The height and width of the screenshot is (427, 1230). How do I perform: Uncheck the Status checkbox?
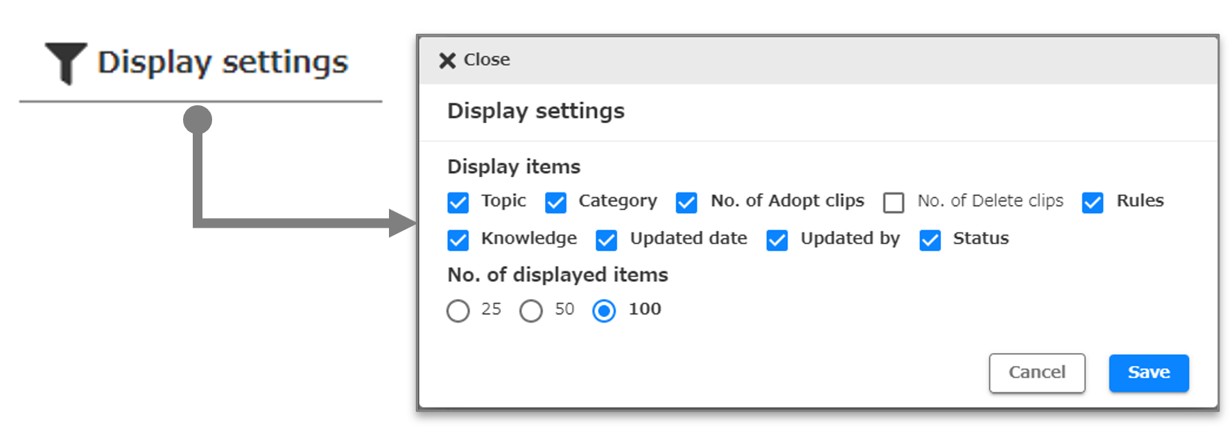pos(930,240)
